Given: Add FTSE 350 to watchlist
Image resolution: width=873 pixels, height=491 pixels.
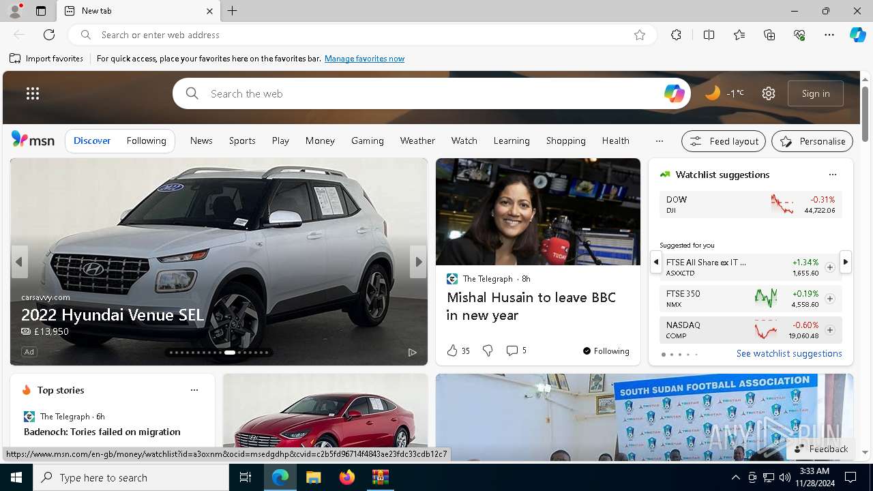Looking at the screenshot, I should point(830,299).
